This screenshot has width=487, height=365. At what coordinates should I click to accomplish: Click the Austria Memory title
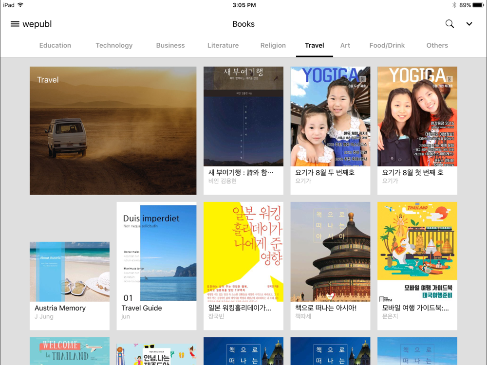click(60, 308)
